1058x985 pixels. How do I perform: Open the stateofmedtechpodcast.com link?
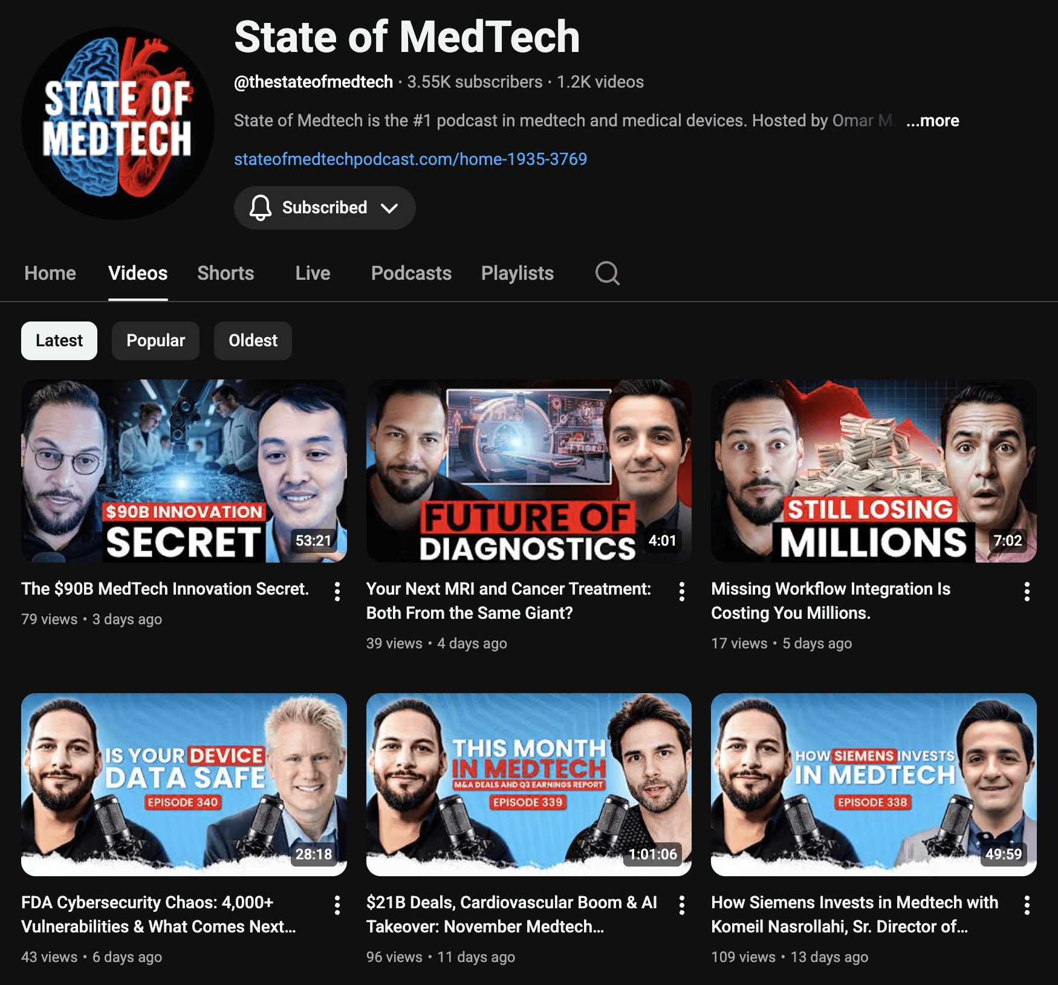pos(411,159)
